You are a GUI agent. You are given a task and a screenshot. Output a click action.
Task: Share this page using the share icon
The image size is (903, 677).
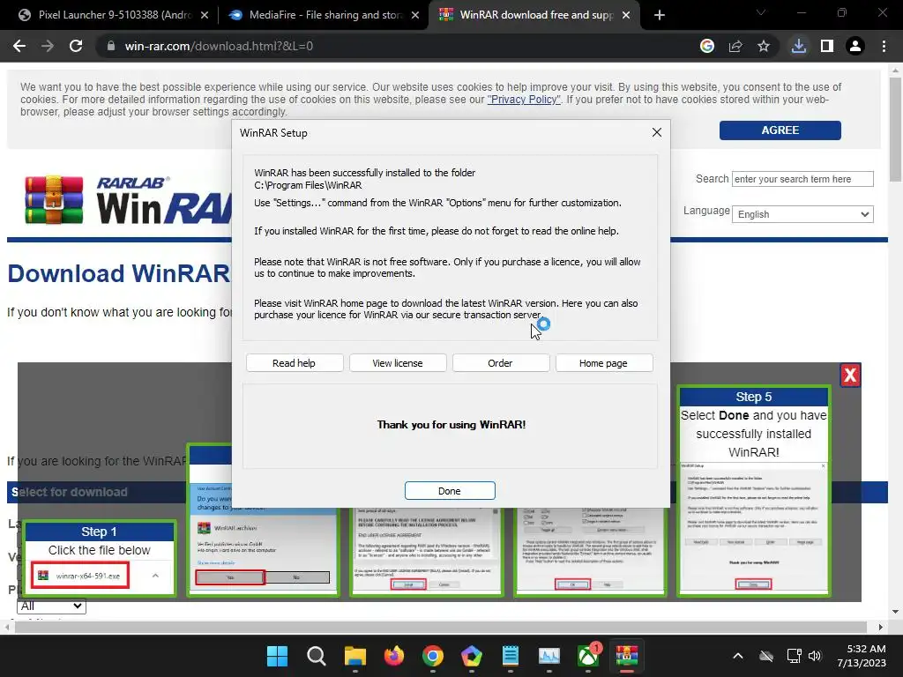pos(735,46)
